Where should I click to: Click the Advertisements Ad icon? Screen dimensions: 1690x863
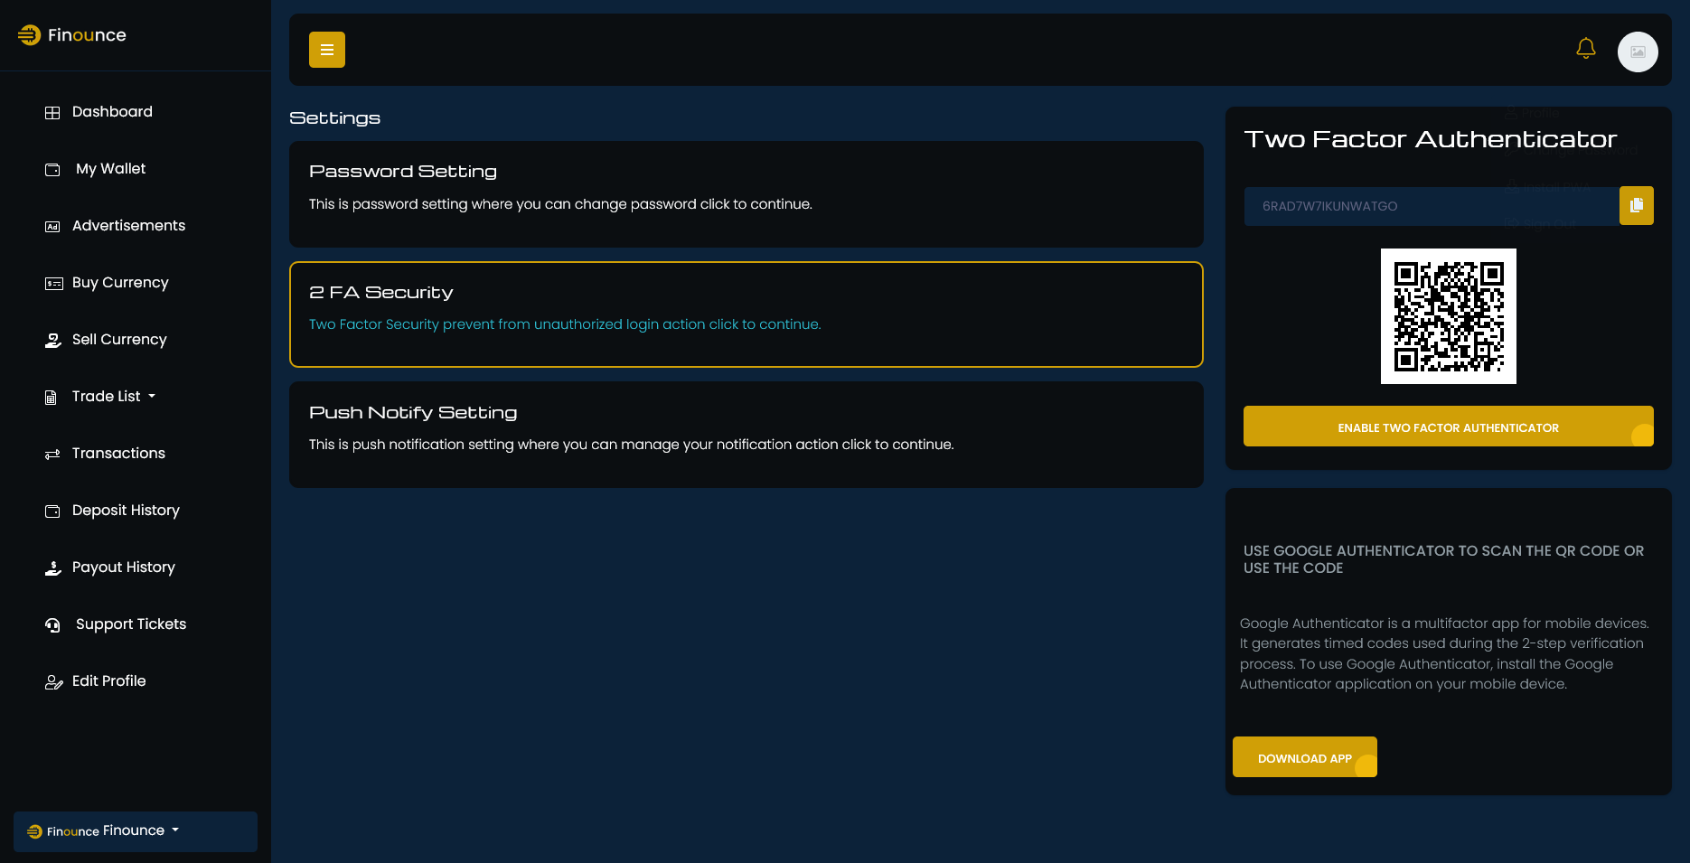click(x=52, y=227)
